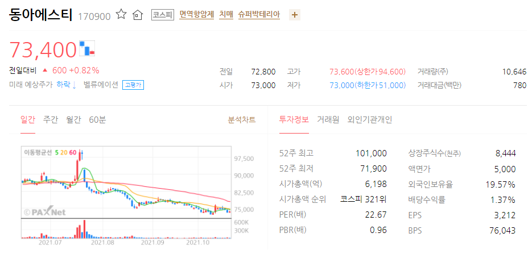Viewport: 532px width, 258px height.
Task: Click stock code 170900
Action: coord(94,16)
